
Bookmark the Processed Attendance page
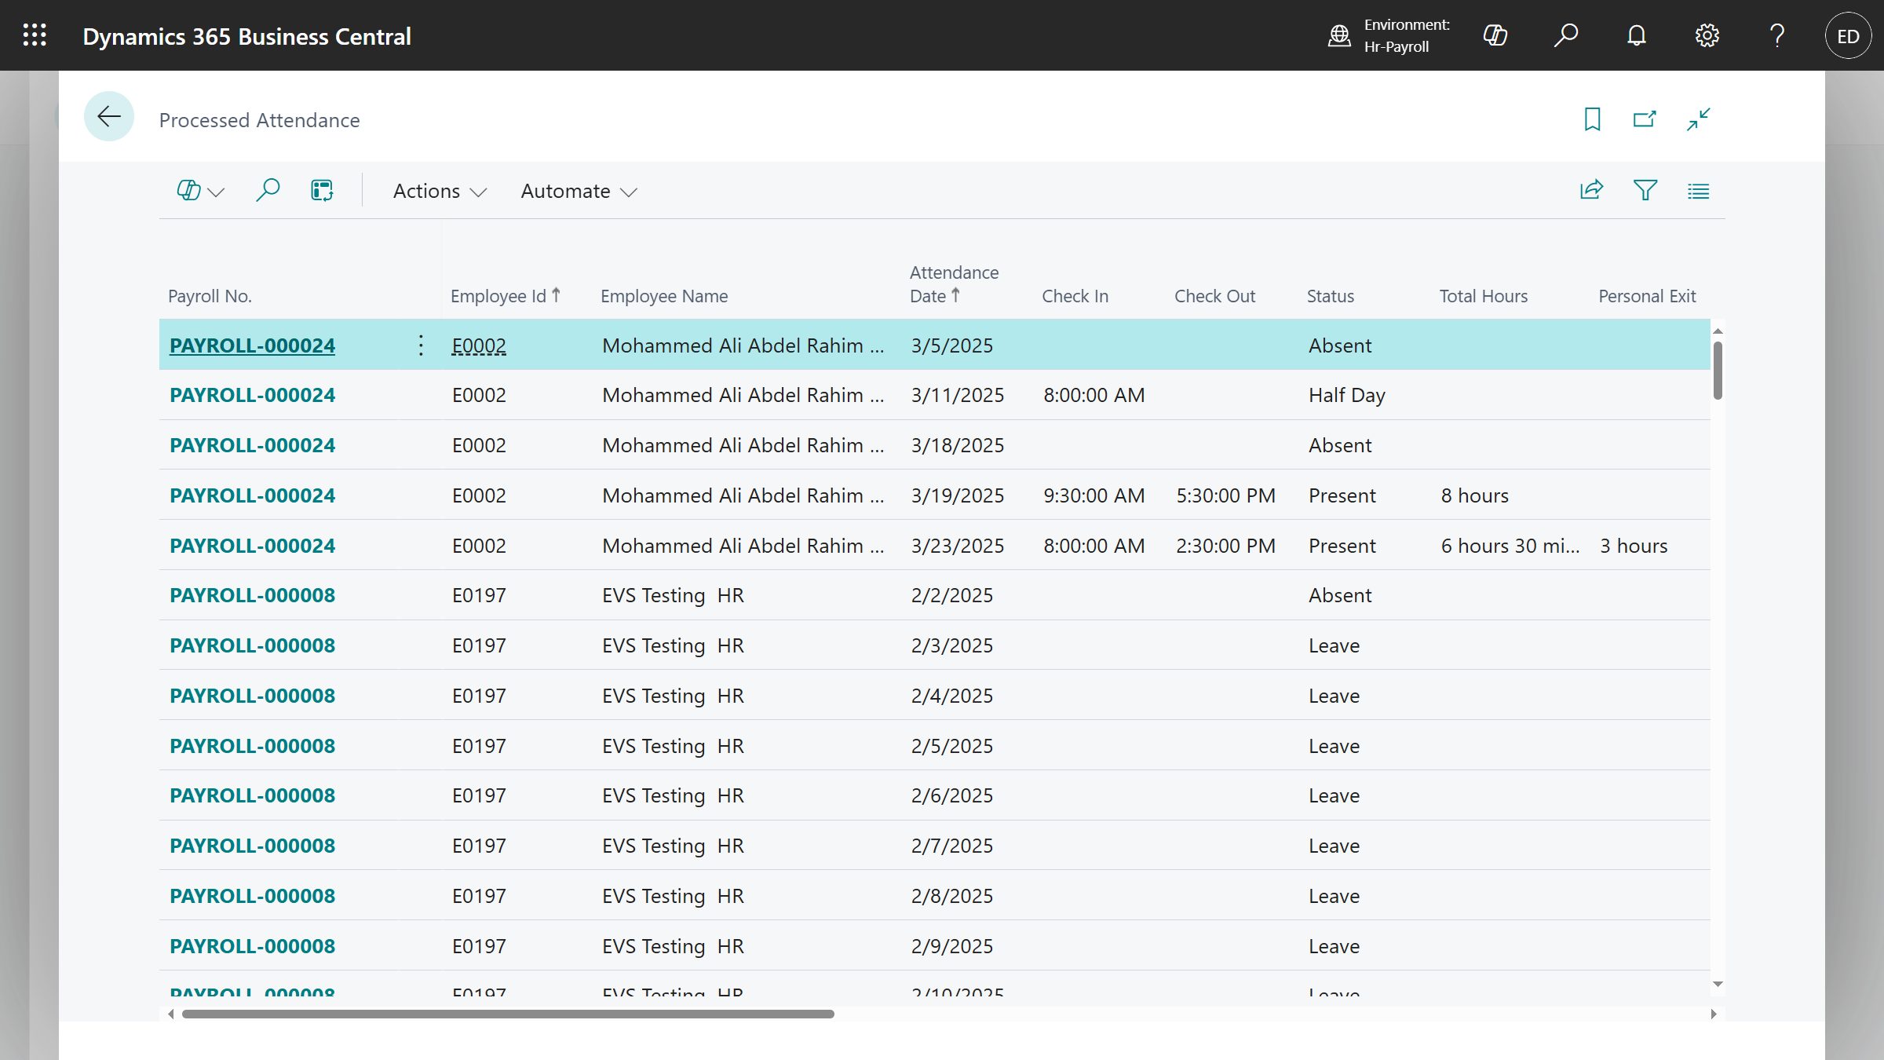[1592, 119]
